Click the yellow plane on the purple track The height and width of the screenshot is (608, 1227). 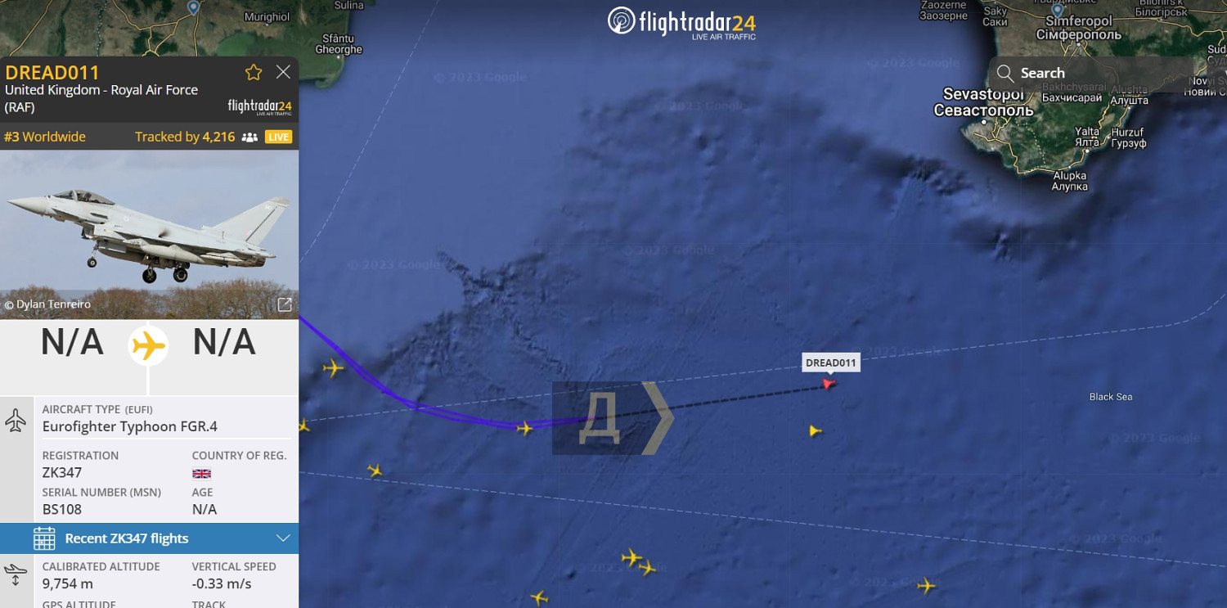click(524, 427)
